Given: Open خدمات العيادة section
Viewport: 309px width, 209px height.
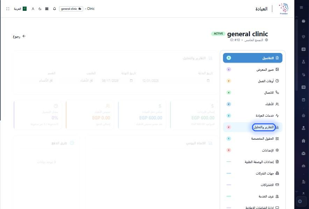Looking at the screenshot, I should pyautogui.click(x=253, y=116).
